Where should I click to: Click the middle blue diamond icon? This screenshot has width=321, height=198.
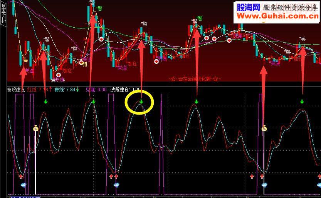[116, 185]
